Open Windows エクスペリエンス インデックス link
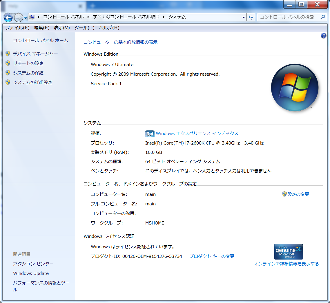 (197, 134)
